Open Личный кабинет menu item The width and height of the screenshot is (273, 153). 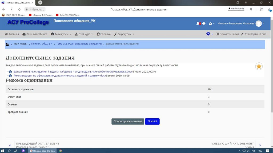pyautogui.click(x=35, y=34)
